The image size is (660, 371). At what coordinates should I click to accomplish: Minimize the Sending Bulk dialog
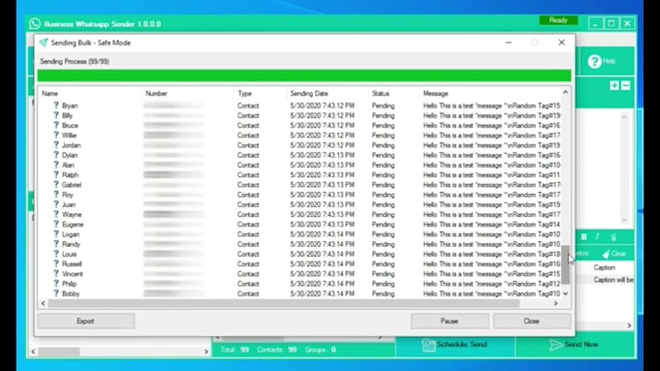point(509,43)
